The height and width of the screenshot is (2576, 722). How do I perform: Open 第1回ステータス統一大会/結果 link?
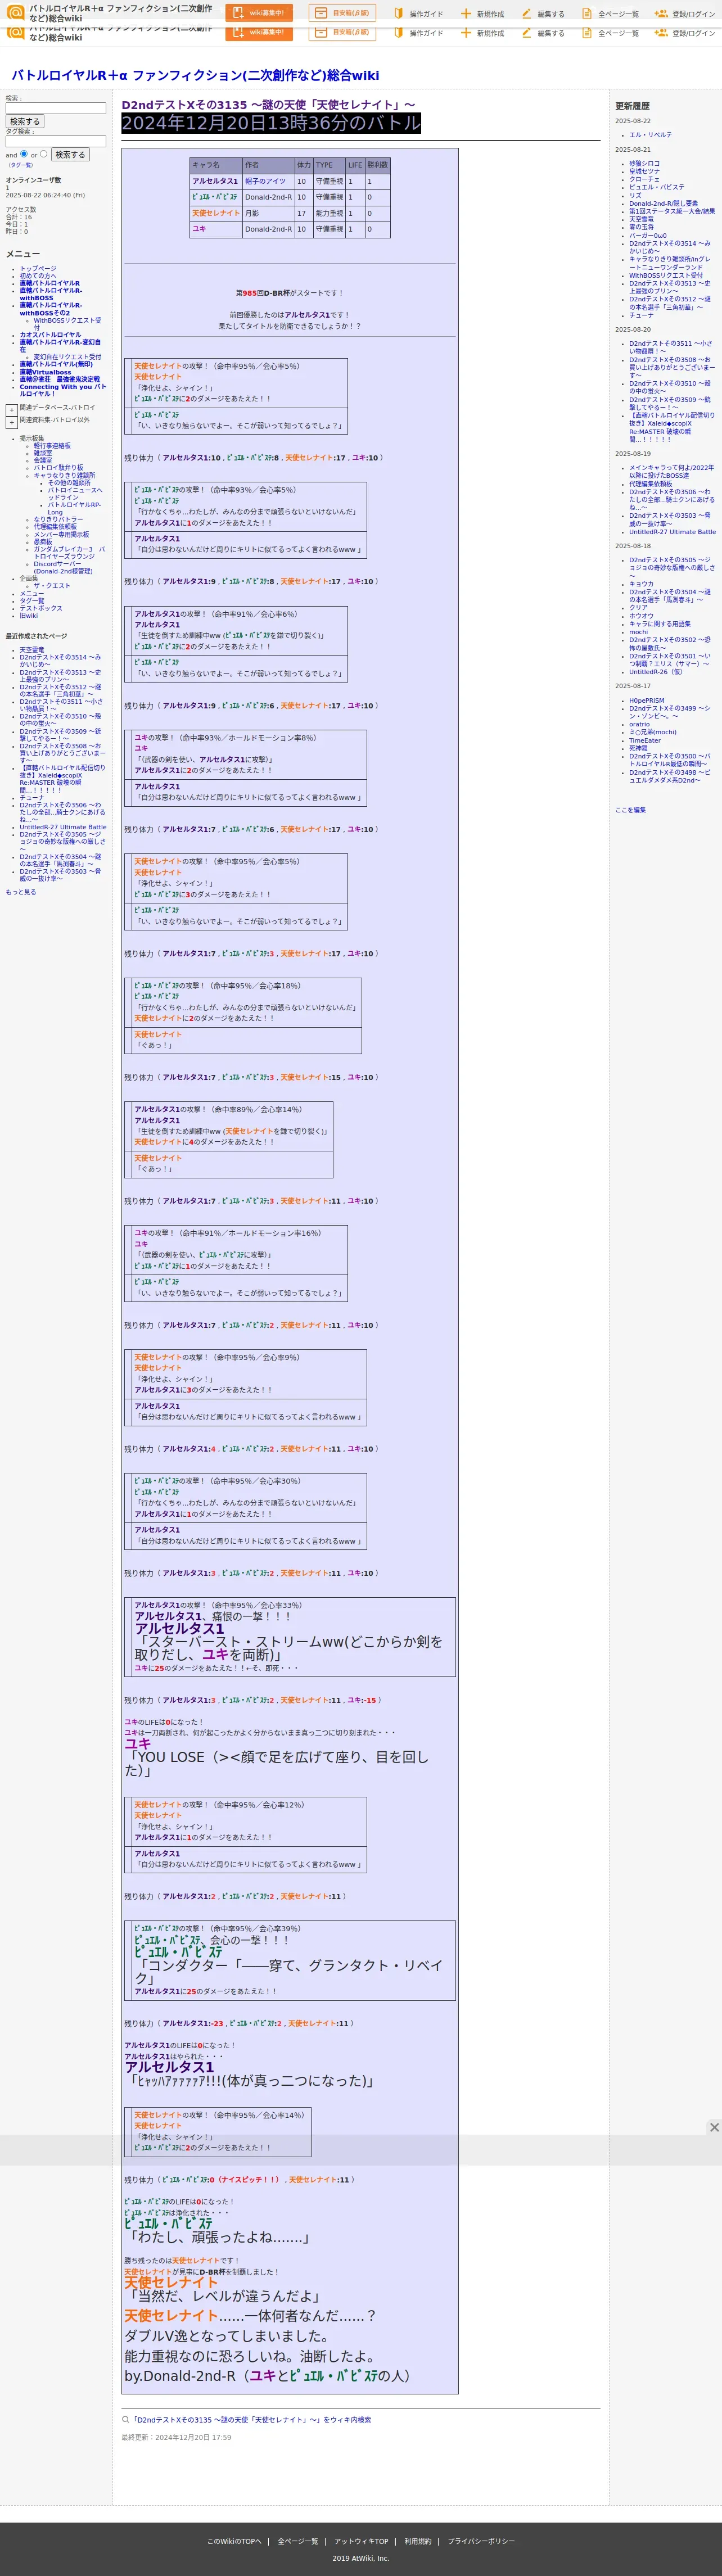pyautogui.click(x=672, y=211)
